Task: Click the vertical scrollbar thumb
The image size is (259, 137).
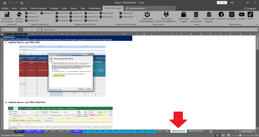Action: (x=257, y=43)
